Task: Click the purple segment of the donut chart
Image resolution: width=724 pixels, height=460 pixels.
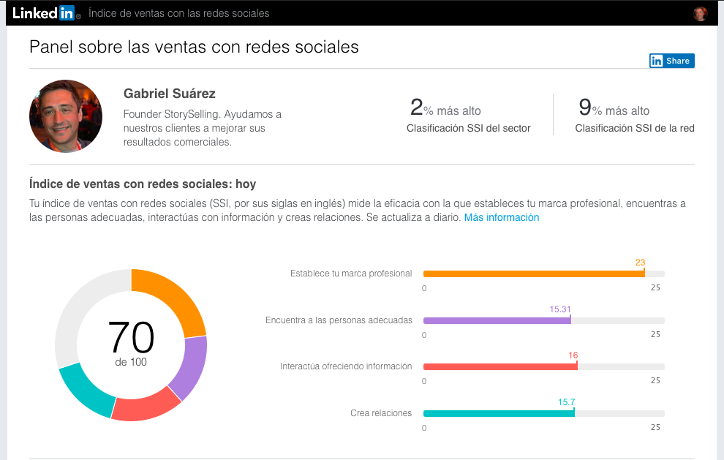Action: point(191,367)
